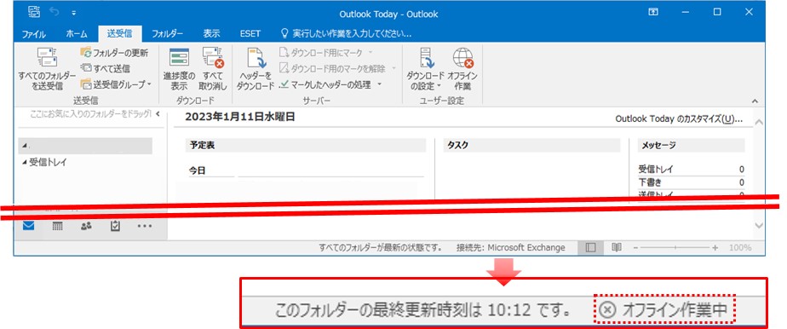Open the 表示 ribbon tab

pos(211,33)
